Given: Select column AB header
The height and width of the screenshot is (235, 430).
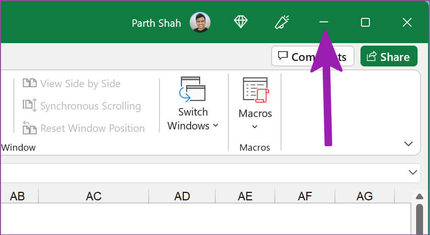Looking at the screenshot, I should (x=18, y=196).
